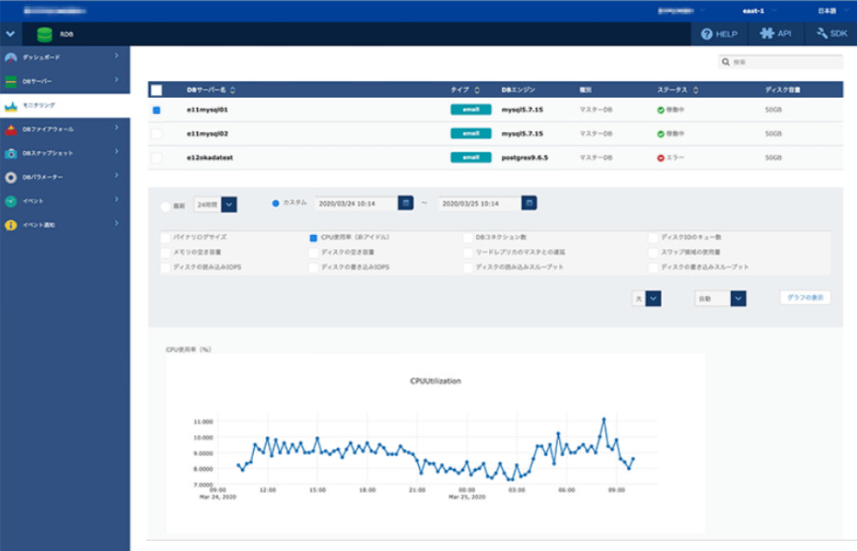857x551 pixels.
Task: Click the DBパラメーター gear icon
Action: [10, 178]
